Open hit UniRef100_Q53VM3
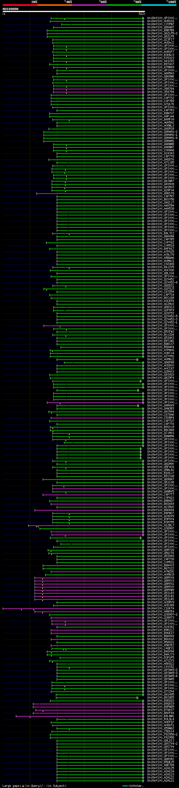This screenshot has height=788, width=179. coord(161,556)
